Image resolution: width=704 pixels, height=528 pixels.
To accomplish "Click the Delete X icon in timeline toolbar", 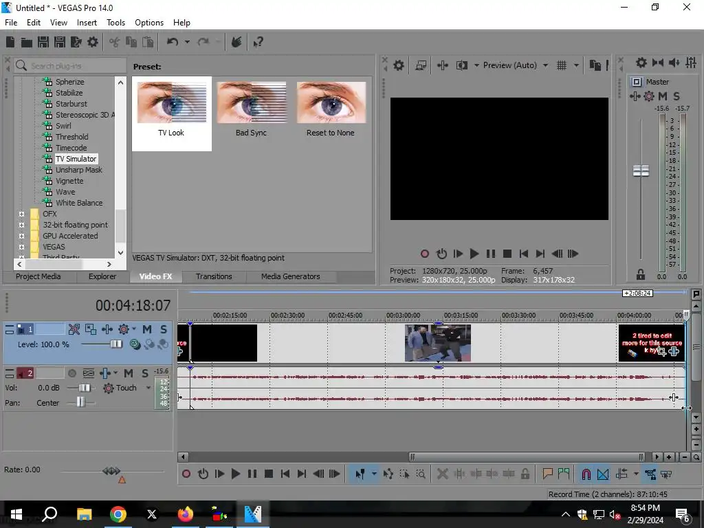I will pos(442,474).
